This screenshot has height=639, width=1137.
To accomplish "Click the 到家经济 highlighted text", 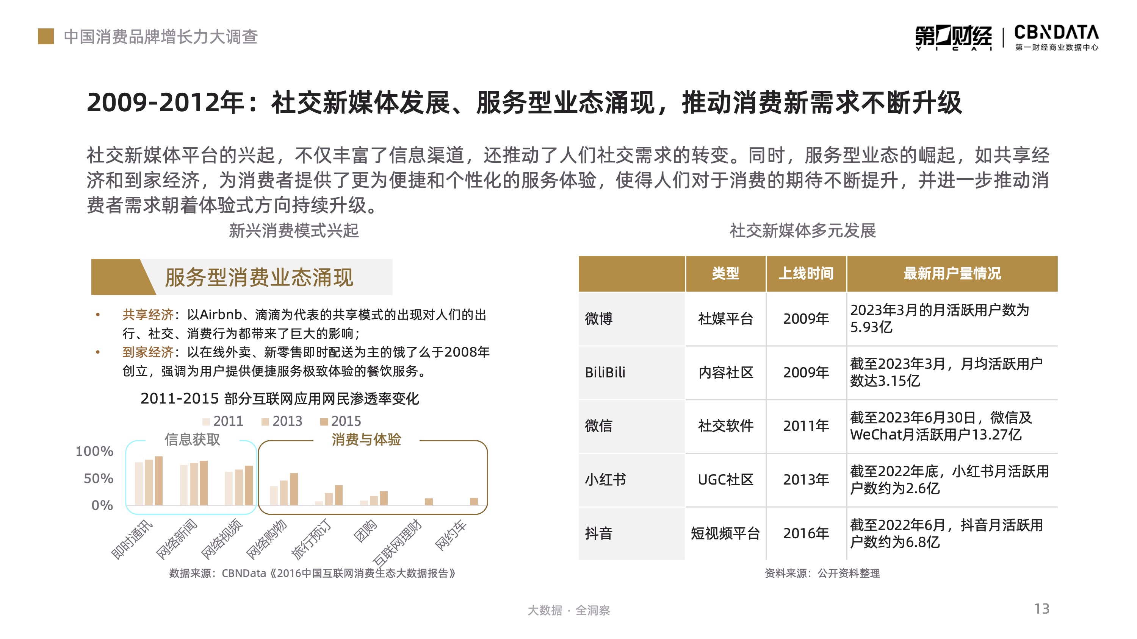I will (x=148, y=352).
